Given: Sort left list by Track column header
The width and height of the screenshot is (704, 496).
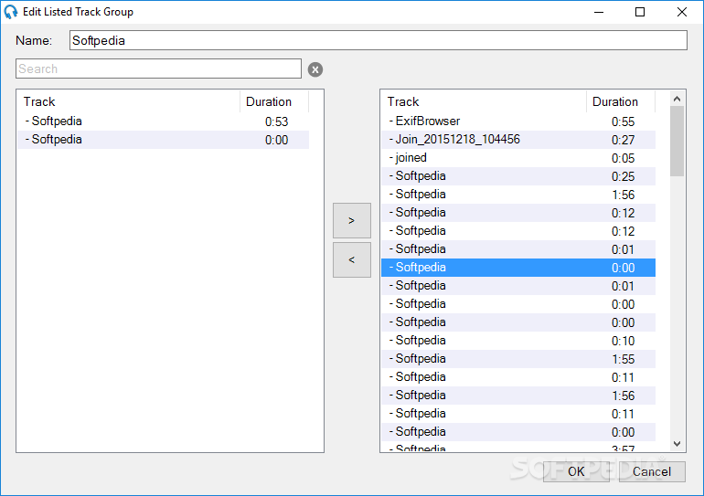Looking at the screenshot, I should (128, 101).
